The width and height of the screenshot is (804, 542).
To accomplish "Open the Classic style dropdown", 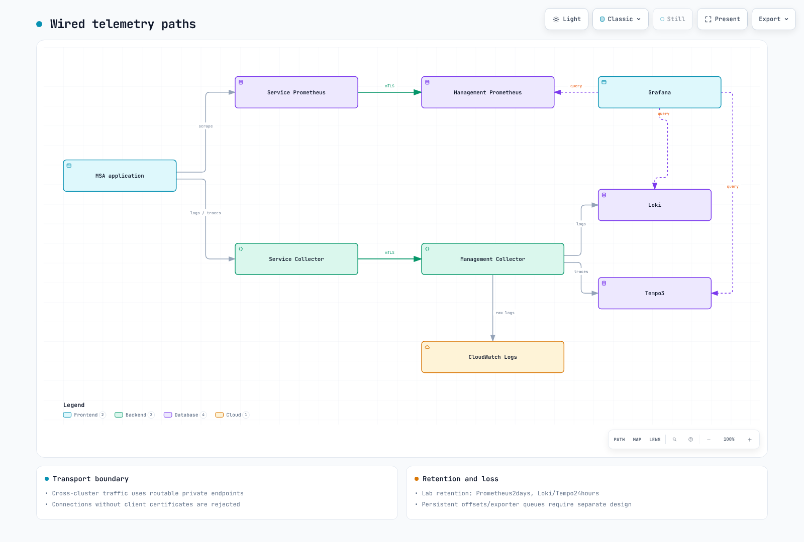I will point(621,19).
